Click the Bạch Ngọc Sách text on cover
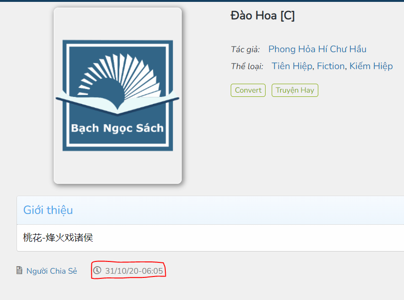404x300 pixels. point(117,128)
